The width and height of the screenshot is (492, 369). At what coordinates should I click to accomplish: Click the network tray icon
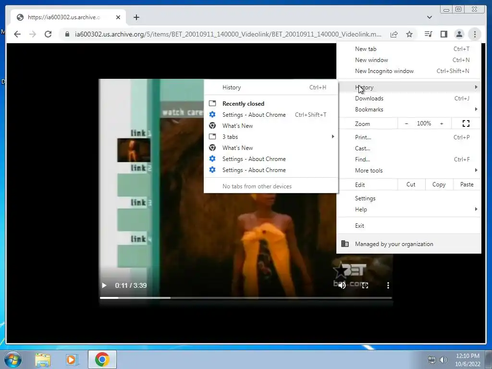432,360
